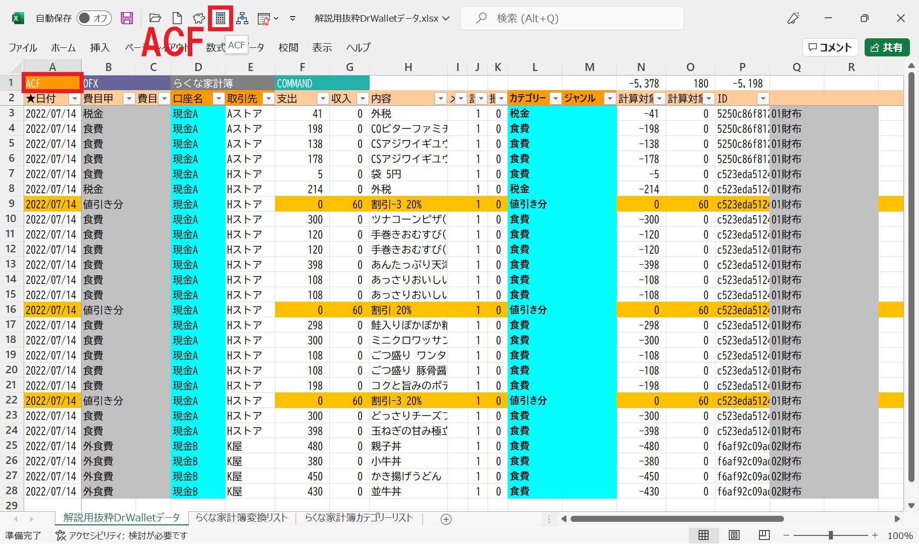Screen dimensions: 919x544
Task: Open filter dropdown for カテゴリー column
Action: (x=555, y=99)
